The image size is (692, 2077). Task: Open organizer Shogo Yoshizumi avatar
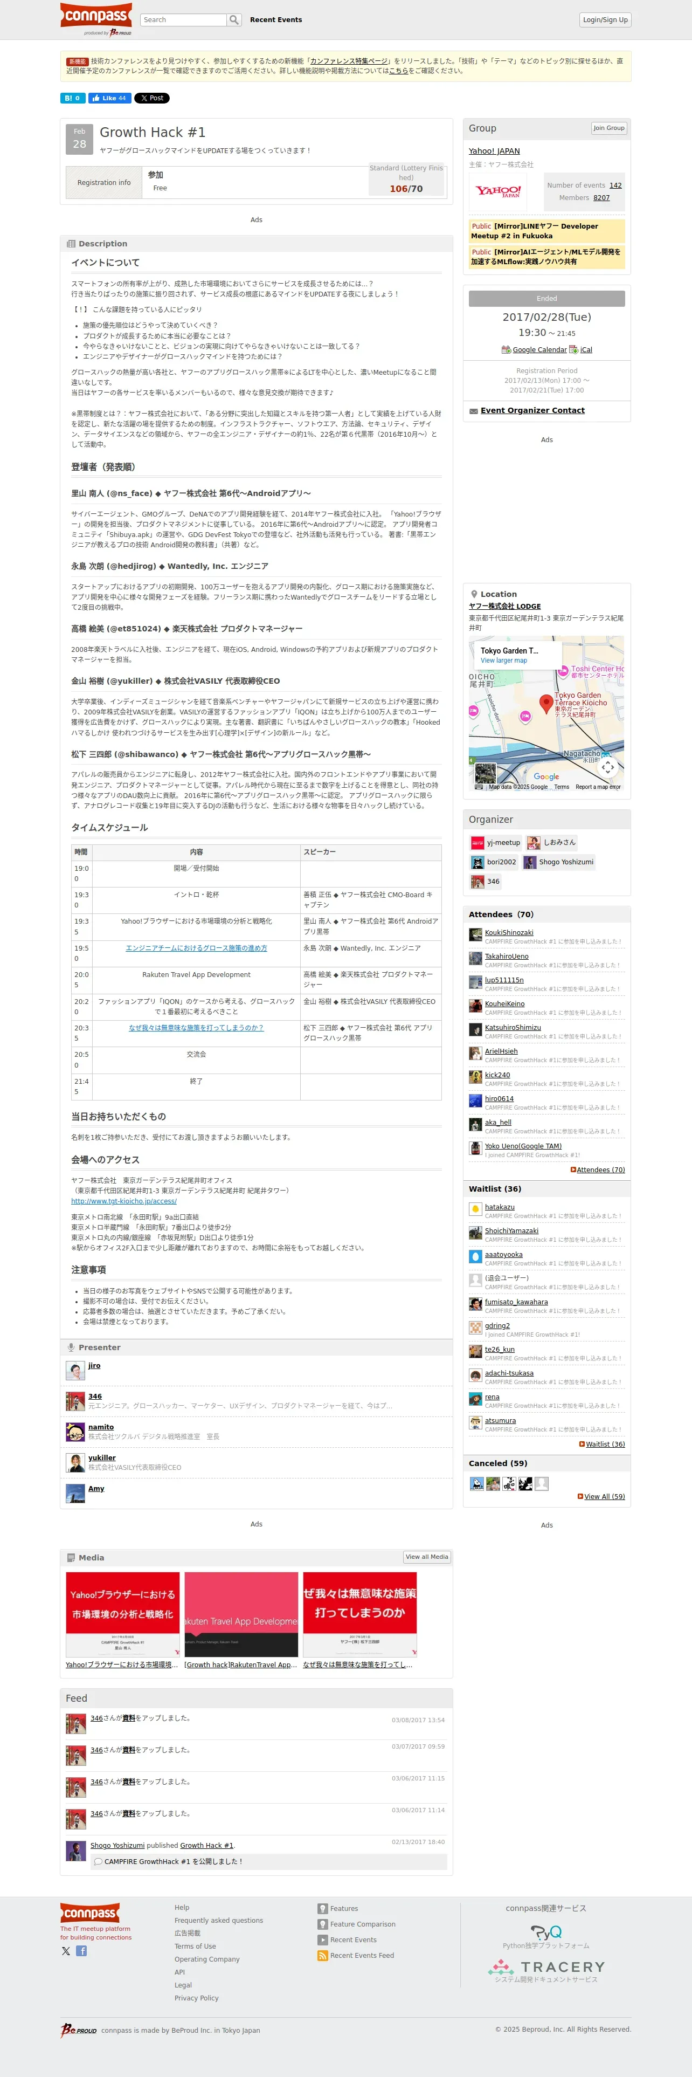click(x=530, y=862)
